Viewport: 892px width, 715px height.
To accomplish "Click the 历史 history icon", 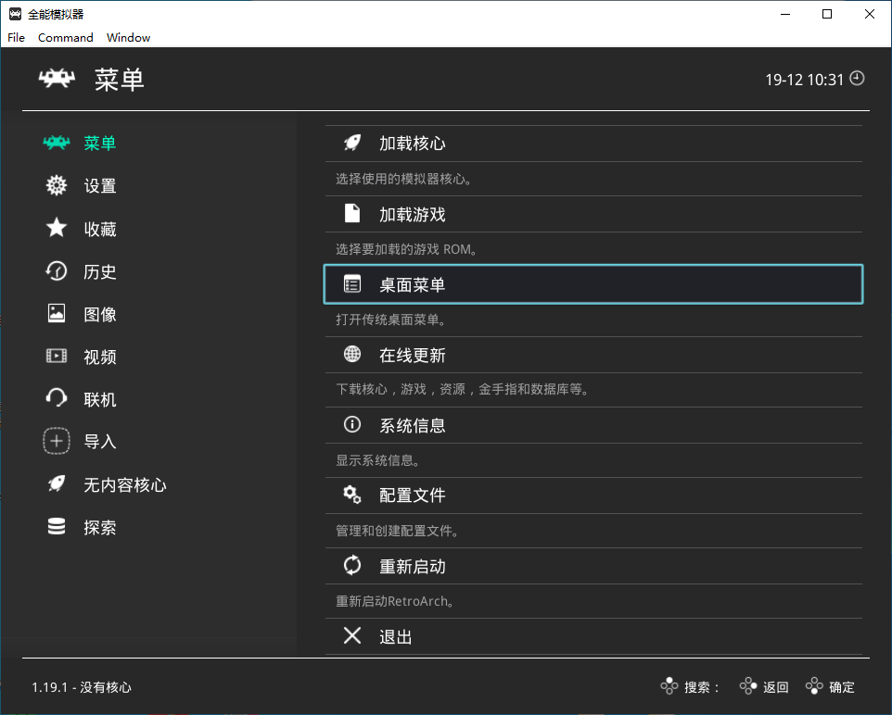I will [56, 271].
